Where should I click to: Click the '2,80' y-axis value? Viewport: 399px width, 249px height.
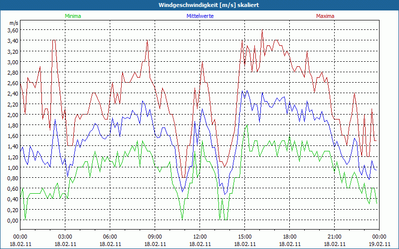(x=13, y=72)
